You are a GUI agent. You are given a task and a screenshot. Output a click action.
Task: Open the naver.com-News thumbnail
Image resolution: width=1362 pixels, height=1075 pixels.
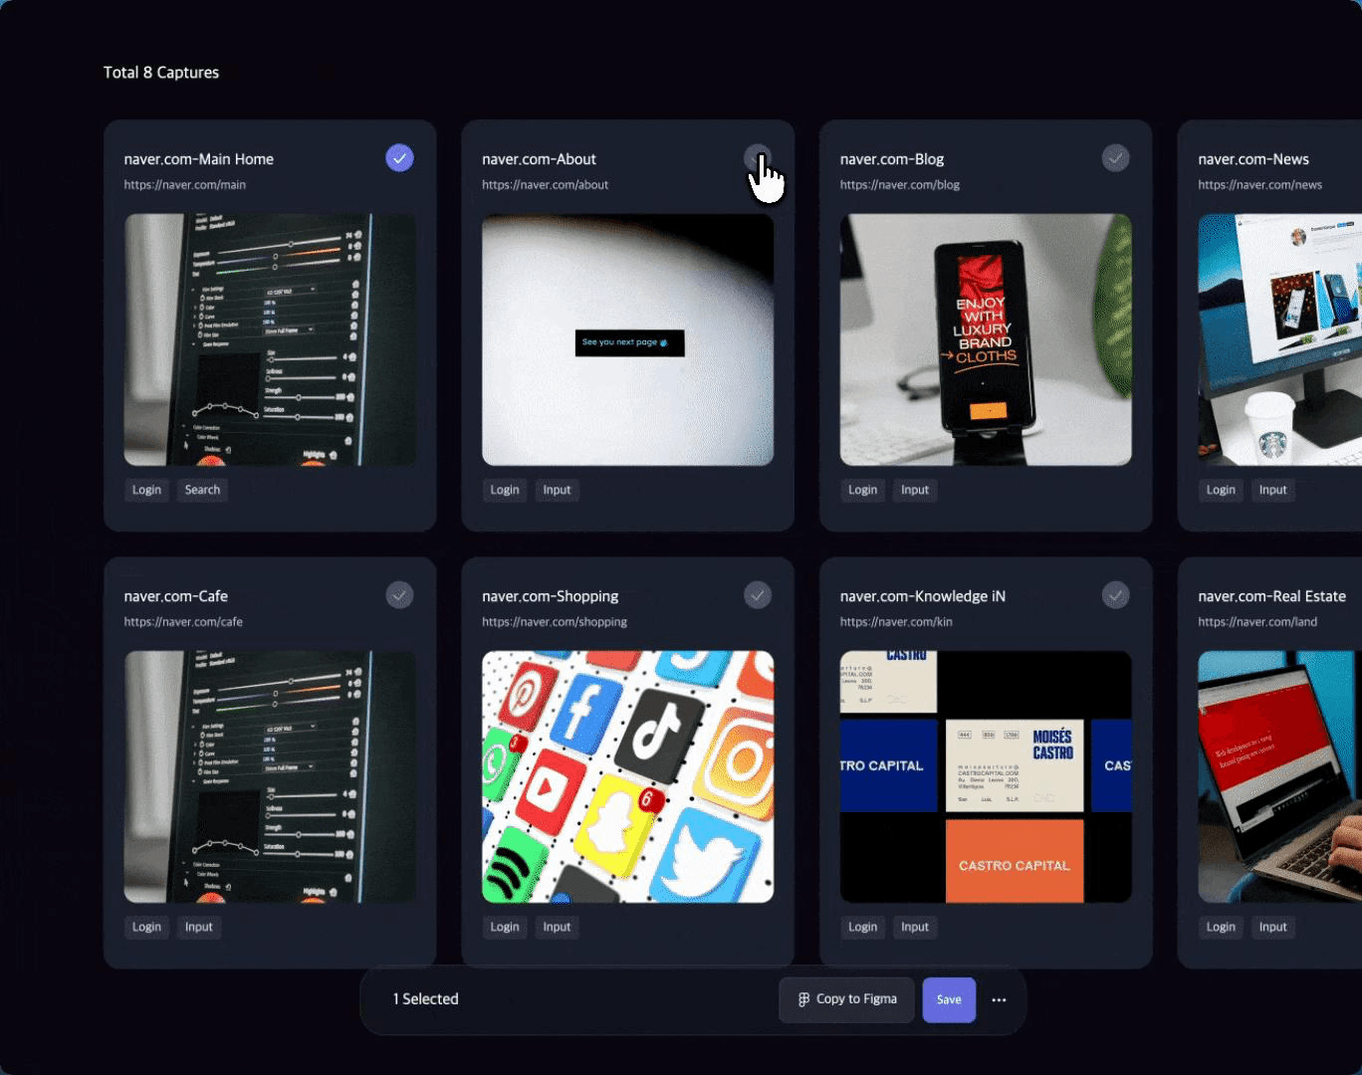click(1279, 339)
